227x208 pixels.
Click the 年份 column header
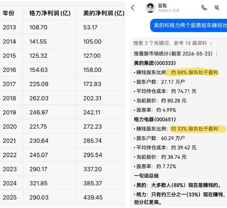point(8,13)
